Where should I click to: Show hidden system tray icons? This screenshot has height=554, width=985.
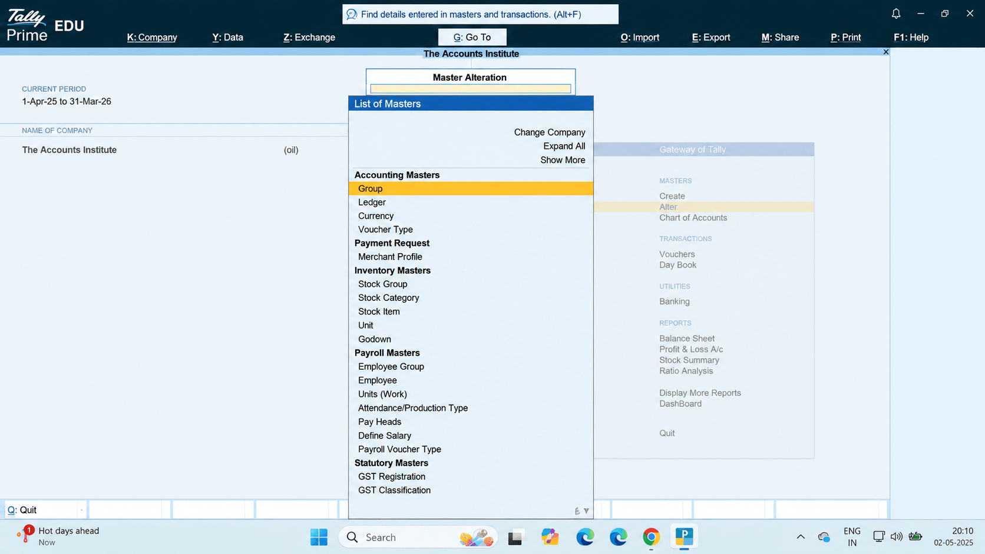point(801,536)
